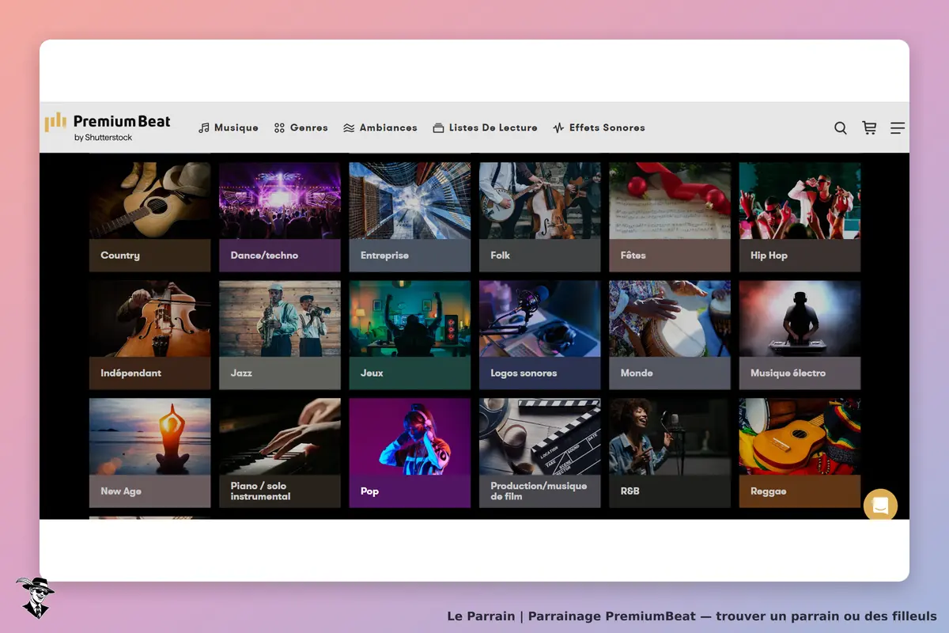Click the sheet music Fêtes image
Screen dimensions: 949x633
670,201
